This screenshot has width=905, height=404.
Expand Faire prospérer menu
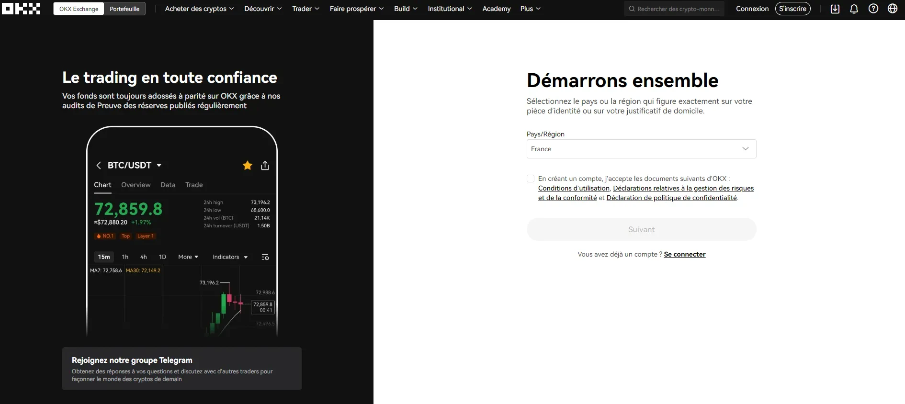tap(357, 9)
